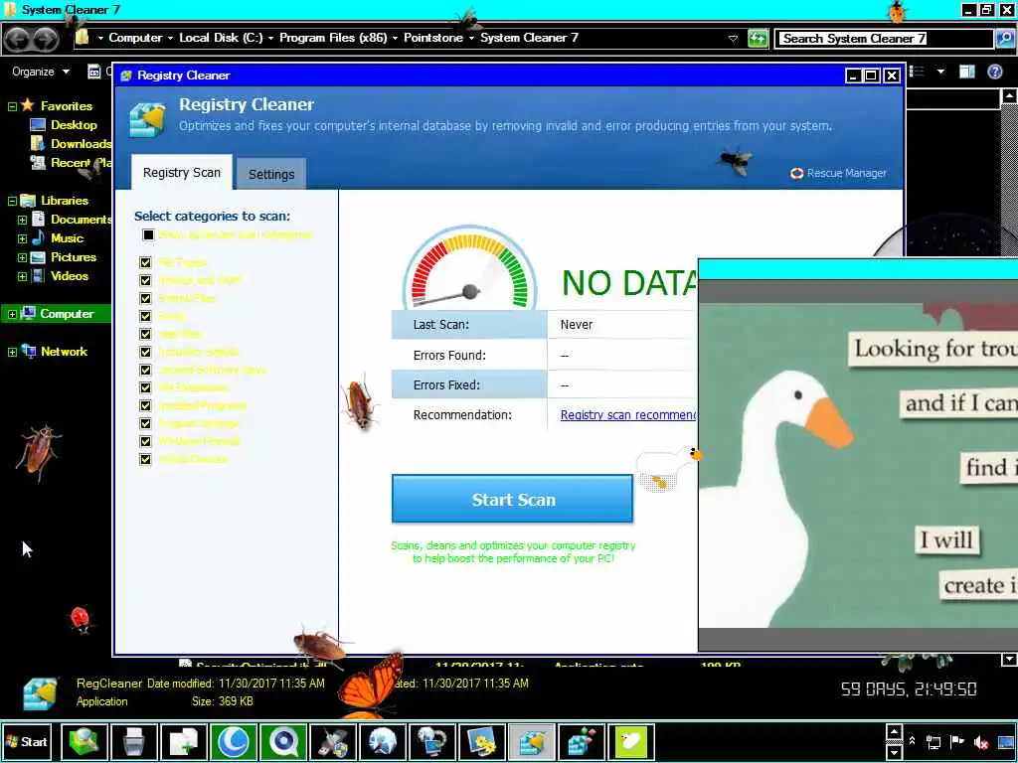
Task: Uncheck the File Extensions category
Action: 145,388
